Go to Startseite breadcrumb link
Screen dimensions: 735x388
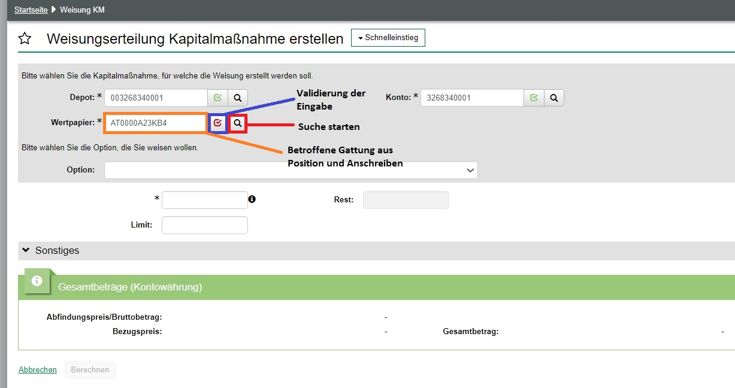point(31,10)
